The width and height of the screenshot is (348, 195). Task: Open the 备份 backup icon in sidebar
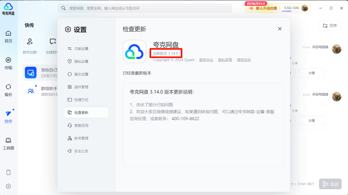click(x=8, y=88)
